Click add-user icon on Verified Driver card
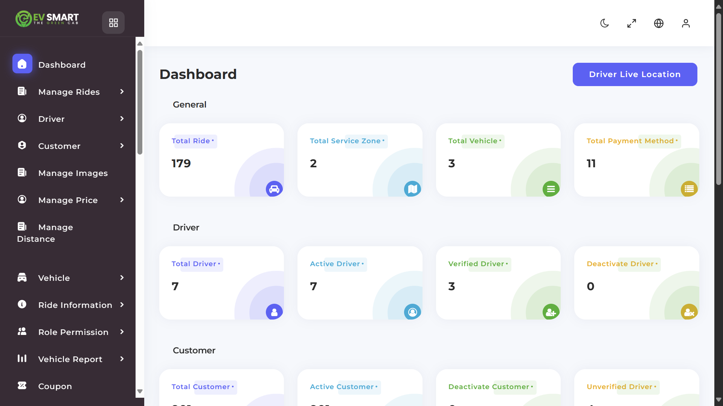Viewport: 723px width, 406px height. click(x=551, y=312)
